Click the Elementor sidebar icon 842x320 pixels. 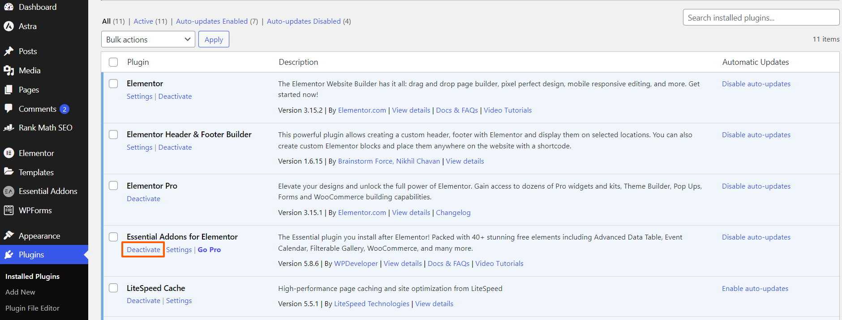tap(9, 153)
